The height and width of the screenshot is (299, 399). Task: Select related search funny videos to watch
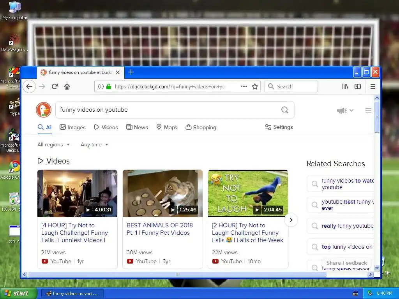341,184
